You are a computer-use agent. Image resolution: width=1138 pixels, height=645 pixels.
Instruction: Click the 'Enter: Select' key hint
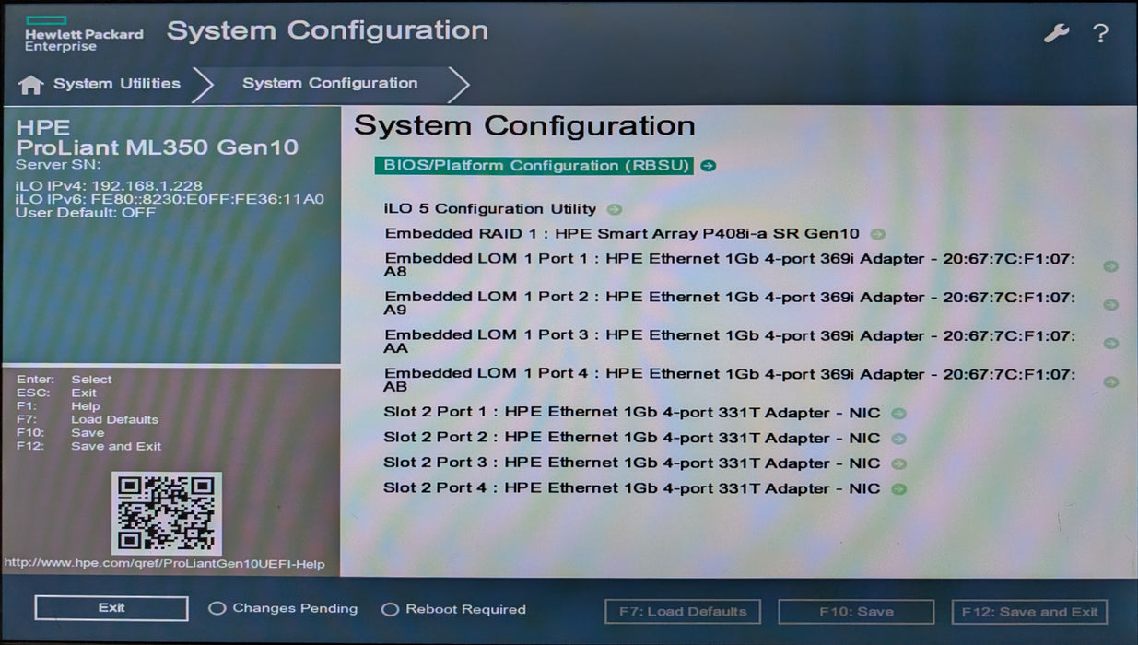pos(65,380)
